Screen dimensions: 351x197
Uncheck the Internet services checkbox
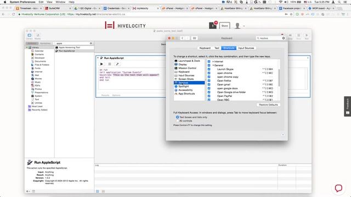tap(209, 61)
